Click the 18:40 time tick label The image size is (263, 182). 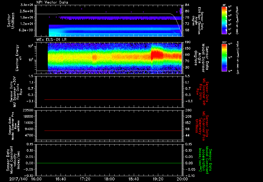[x=134, y=179]
